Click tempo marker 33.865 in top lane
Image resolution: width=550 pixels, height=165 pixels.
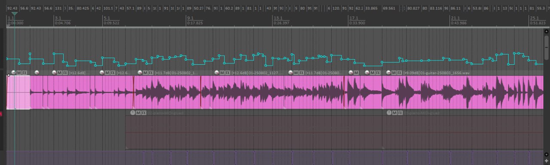(371, 8)
